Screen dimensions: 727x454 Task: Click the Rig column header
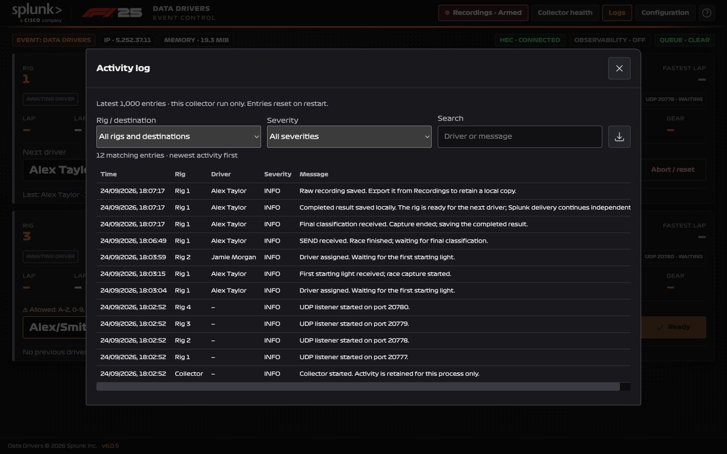pos(180,174)
